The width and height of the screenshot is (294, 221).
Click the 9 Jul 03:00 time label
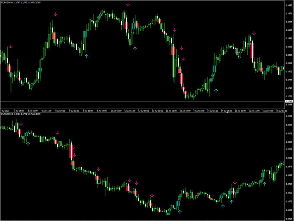(74, 111)
